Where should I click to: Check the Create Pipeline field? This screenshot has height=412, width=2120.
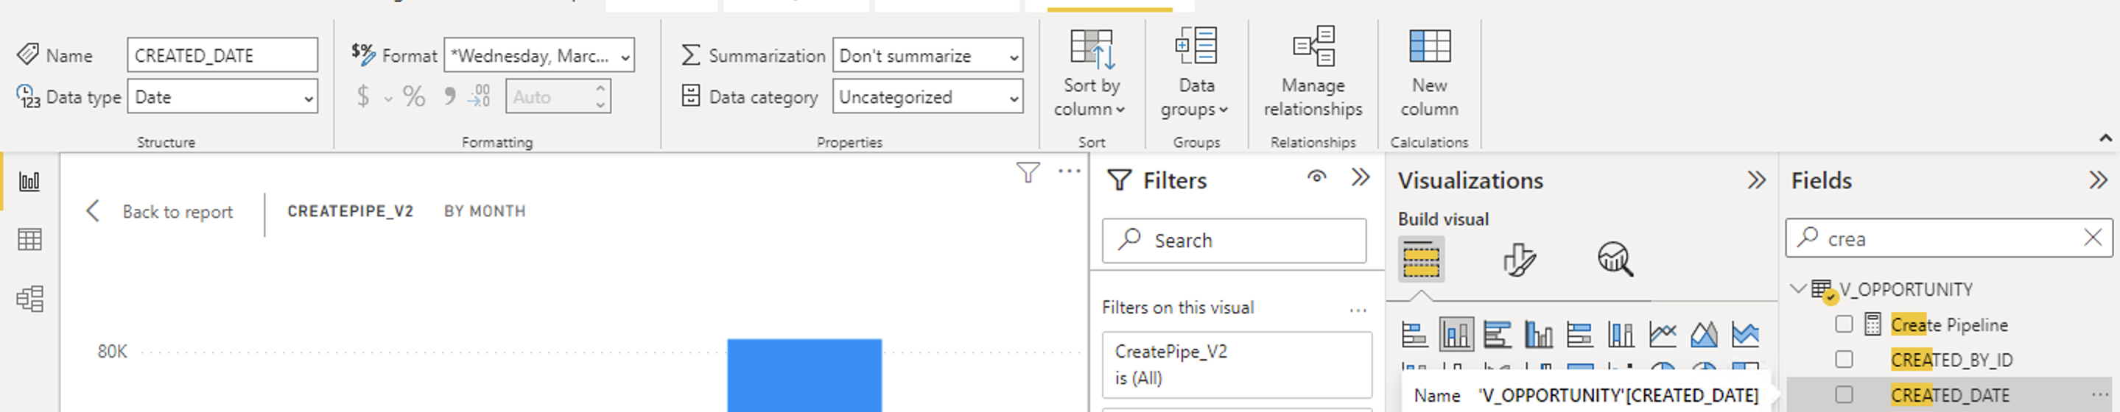click(1844, 324)
